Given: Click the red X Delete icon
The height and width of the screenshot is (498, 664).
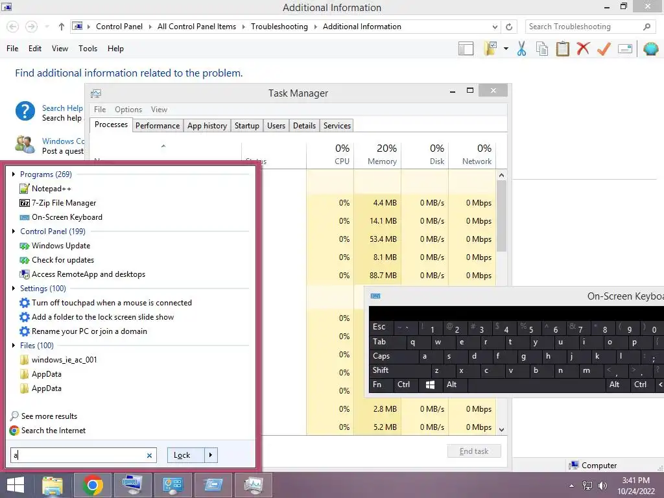Looking at the screenshot, I should (x=583, y=49).
